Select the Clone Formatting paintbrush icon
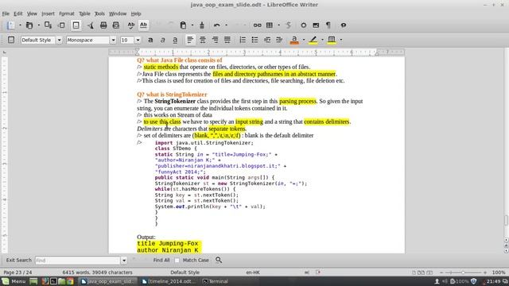The image size is (509, 286). (x=202, y=25)
